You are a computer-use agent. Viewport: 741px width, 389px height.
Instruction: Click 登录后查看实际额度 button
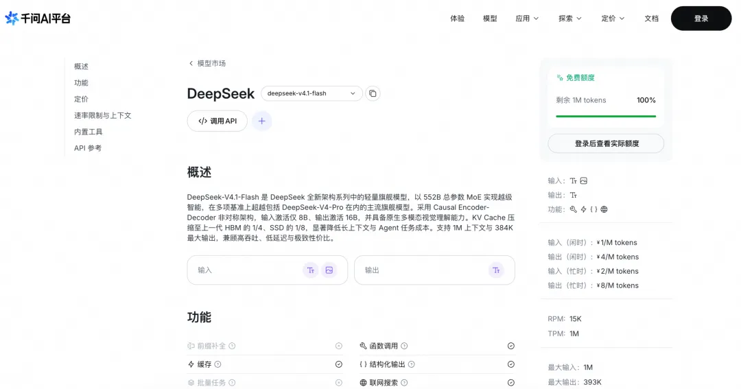coord(606,143)
